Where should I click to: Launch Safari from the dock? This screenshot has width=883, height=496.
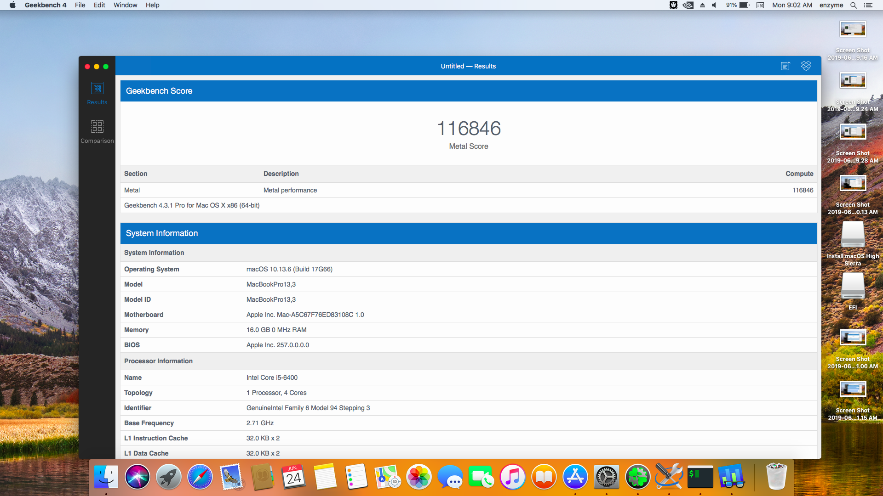tap(200, 477)
